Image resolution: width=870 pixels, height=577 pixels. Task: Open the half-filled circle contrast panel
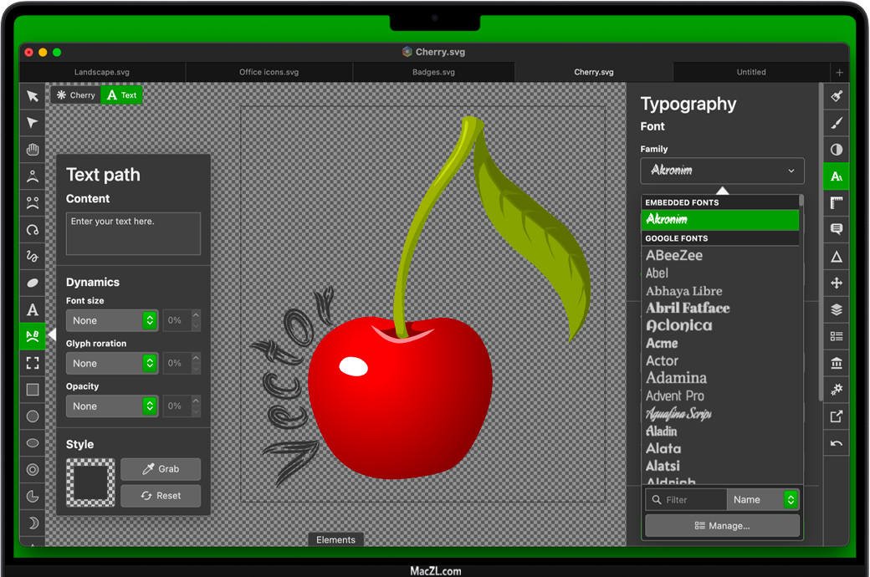(x=836, y=150)
